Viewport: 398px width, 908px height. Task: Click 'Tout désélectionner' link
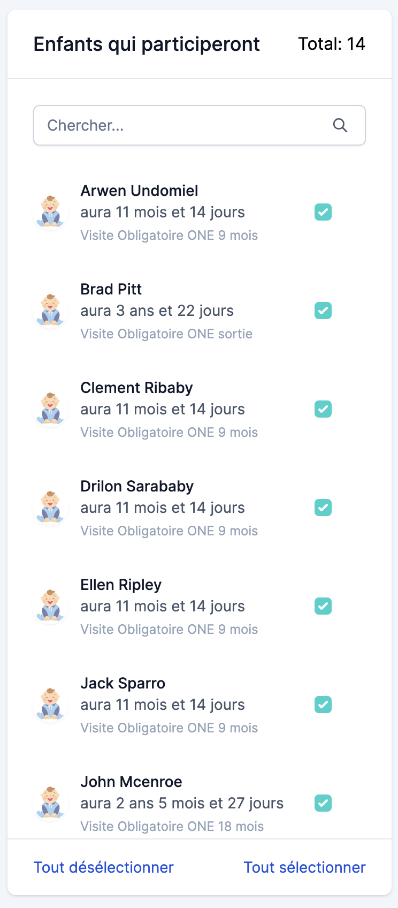point(104,867)
